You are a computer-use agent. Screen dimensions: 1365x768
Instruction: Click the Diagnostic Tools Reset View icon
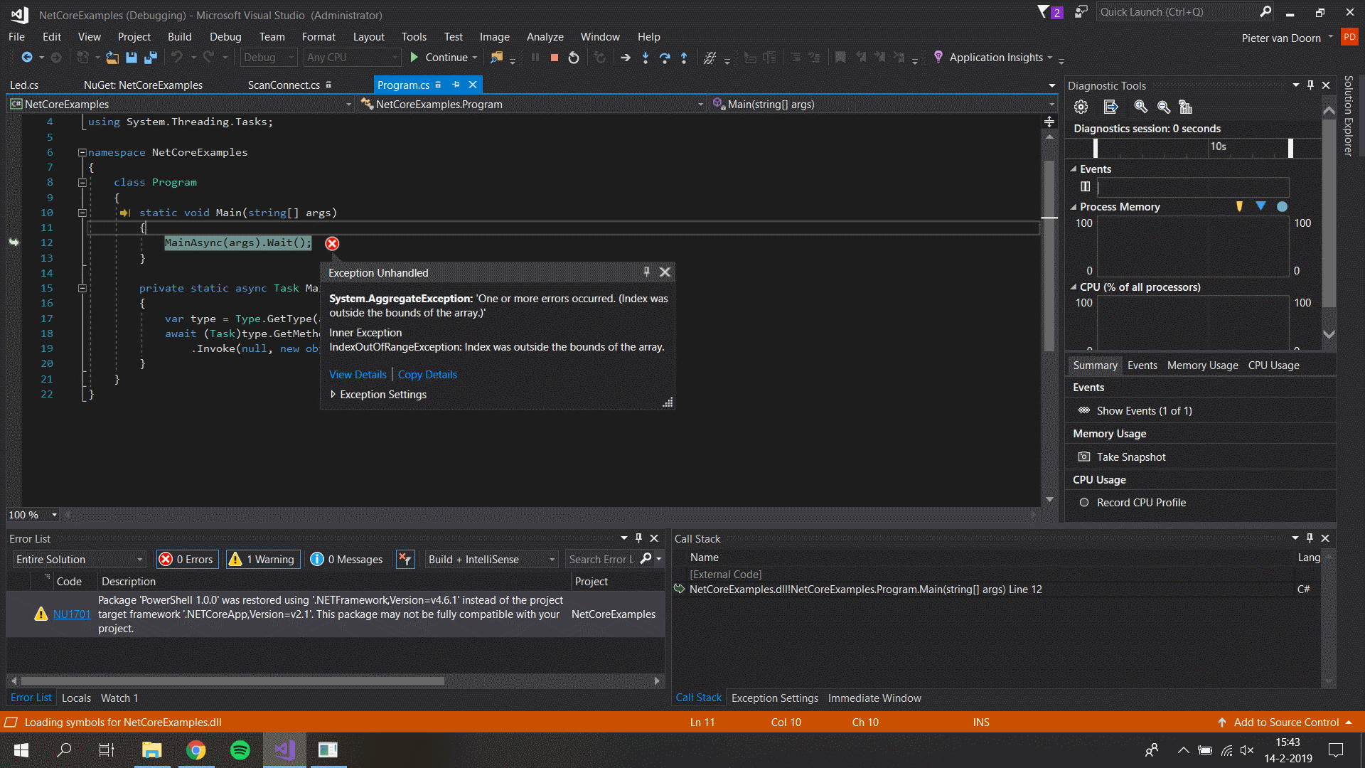point(1185,107)
